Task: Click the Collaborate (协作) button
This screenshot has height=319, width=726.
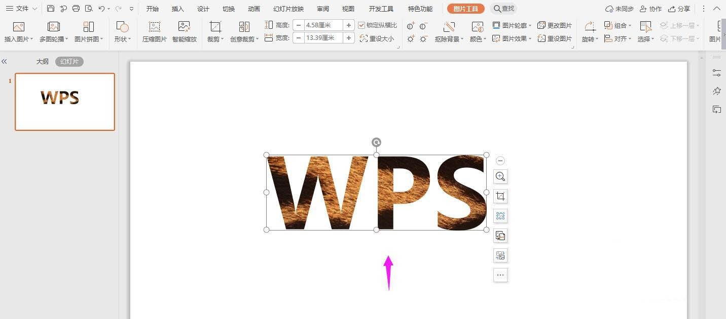Action: click(x=651, y=9)
